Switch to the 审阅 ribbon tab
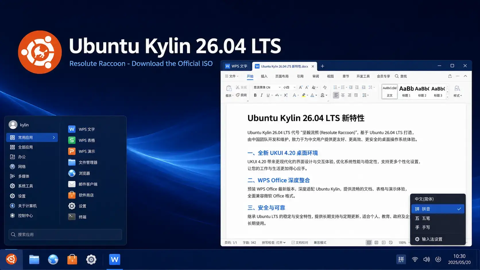480x270 pixels. point(316,76)
